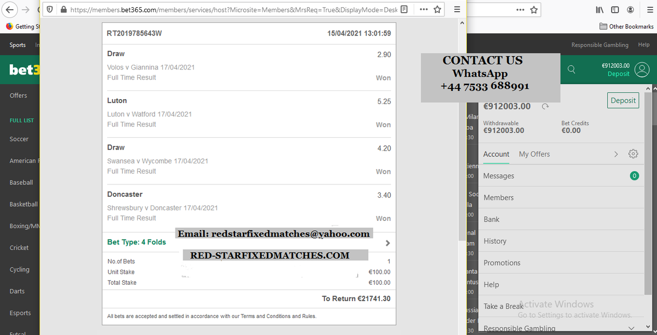Select Cycling in sports list
Image resolution: width=657 pixels, height=335 pixels.
pos(20,270)
